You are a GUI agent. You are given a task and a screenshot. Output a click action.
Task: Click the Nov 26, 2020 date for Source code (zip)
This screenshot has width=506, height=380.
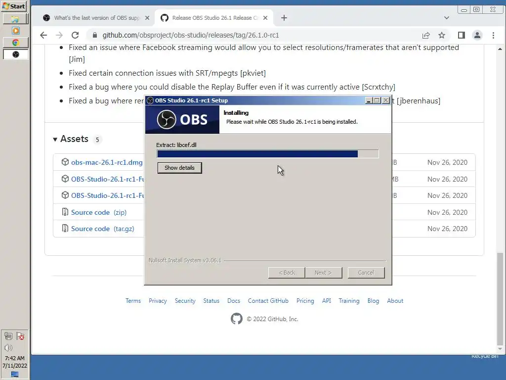pyautogui.click(x=447, y=212)
